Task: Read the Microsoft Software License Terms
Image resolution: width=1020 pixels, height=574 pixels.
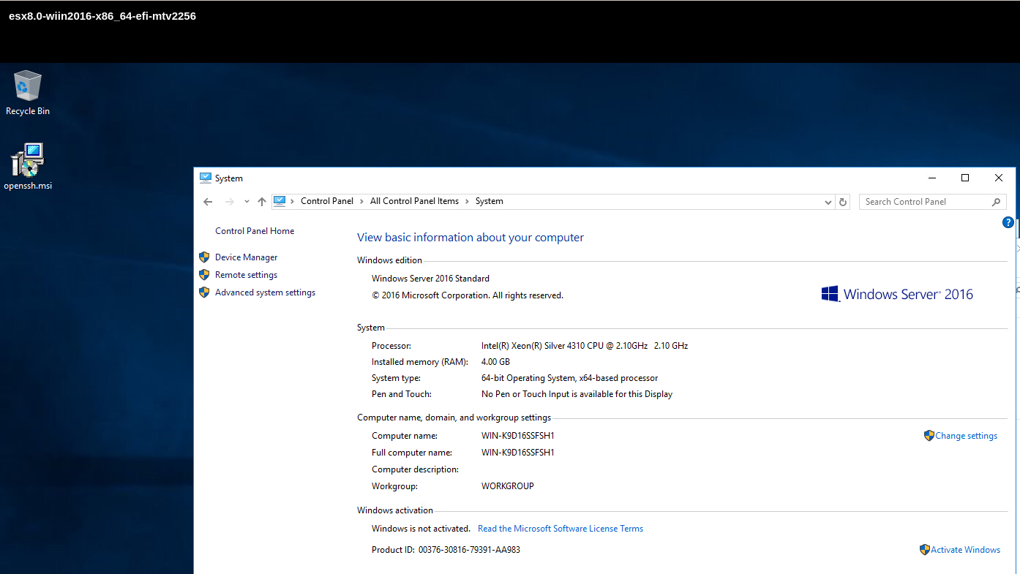Action: (x=560, y=529)
